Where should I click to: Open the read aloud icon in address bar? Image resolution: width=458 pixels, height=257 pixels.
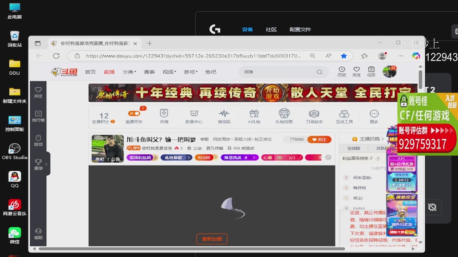pos(328,55)
